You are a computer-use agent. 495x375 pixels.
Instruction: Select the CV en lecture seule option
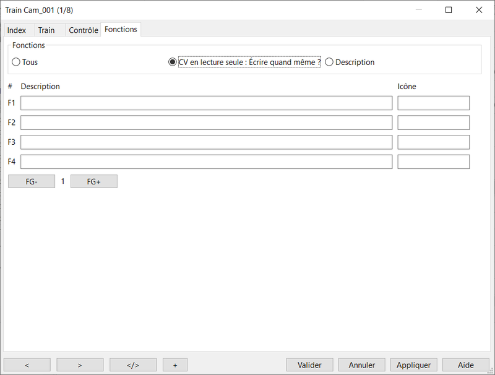point(173,62)
